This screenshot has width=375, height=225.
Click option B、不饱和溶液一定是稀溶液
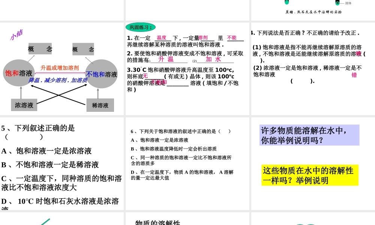50,165
